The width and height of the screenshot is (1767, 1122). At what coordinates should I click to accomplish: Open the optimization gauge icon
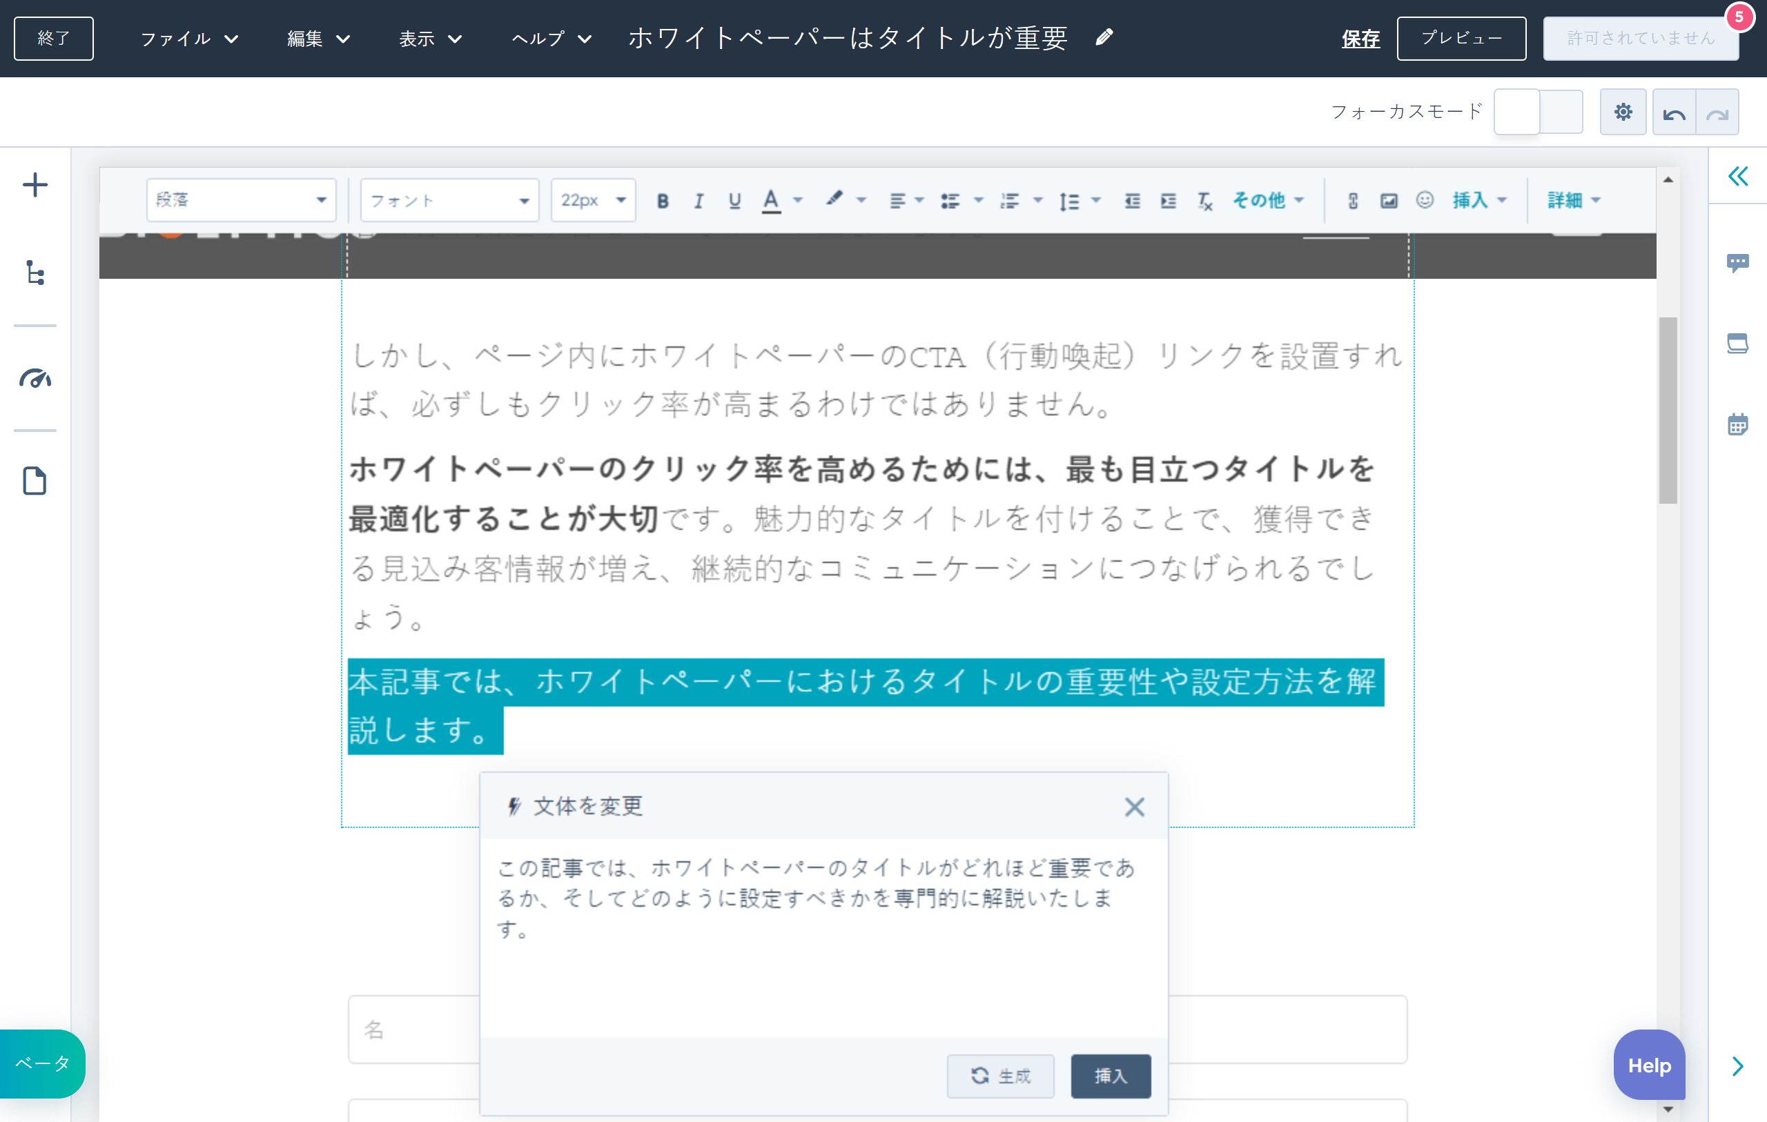[x=35, y=378]
